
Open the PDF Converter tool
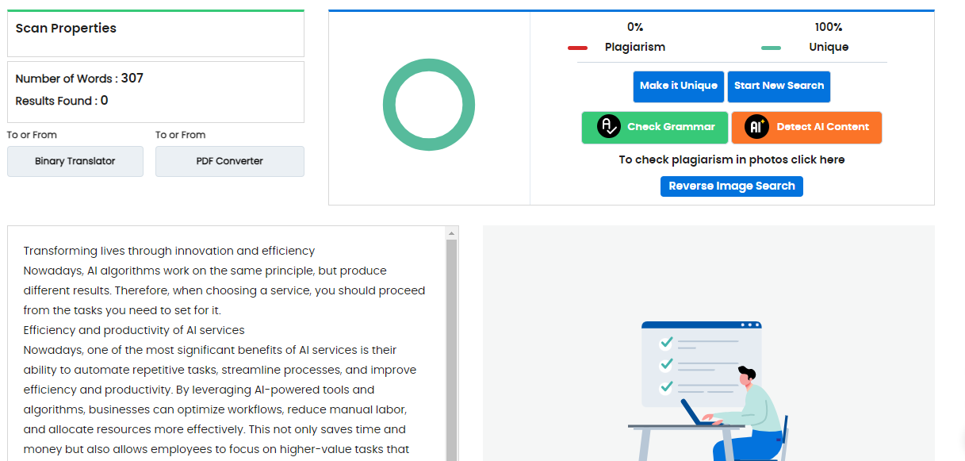(230, 161)
